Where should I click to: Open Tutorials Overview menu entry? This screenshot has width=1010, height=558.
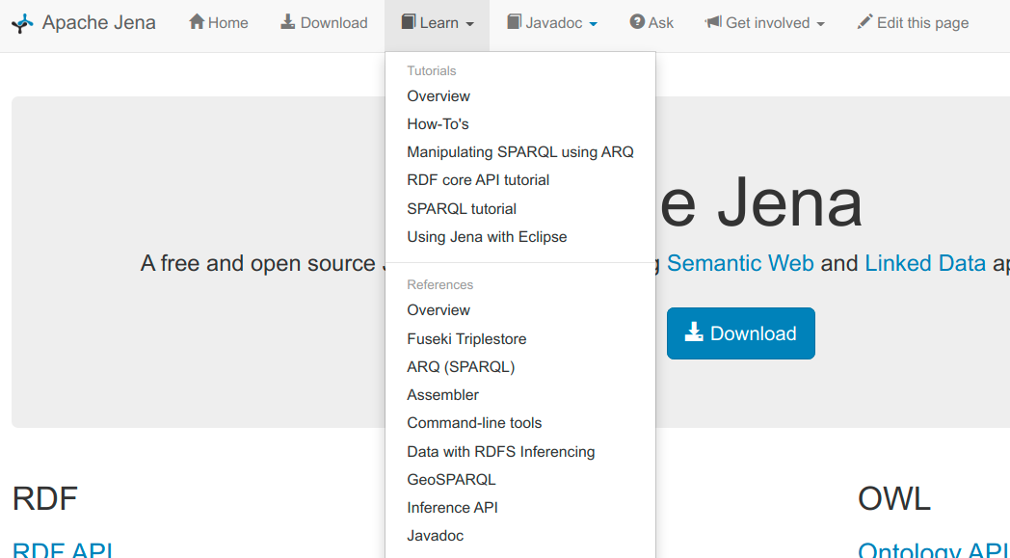[439, 96]
